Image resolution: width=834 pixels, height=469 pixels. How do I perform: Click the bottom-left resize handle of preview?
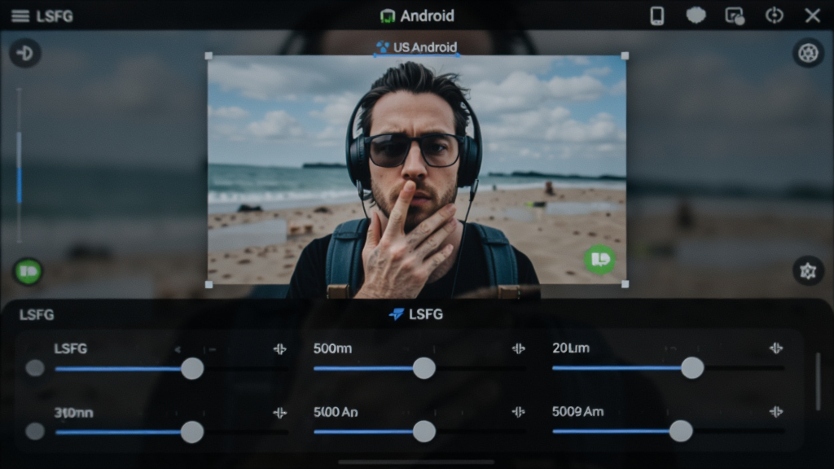(208, 284)
